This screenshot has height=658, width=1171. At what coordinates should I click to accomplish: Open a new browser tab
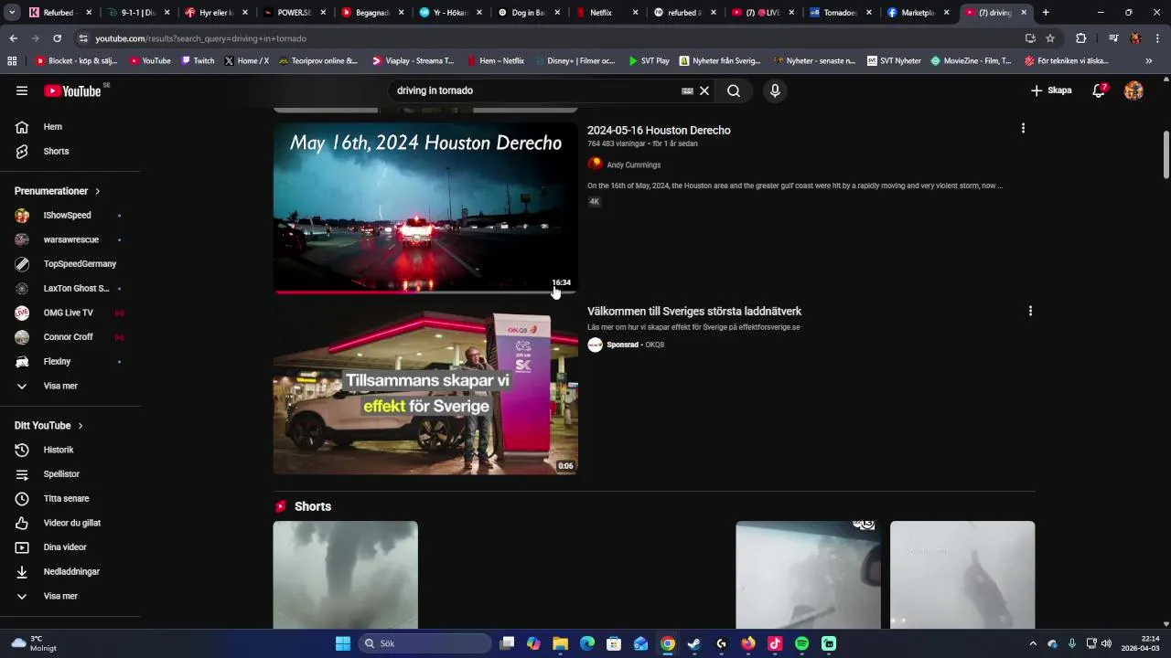(x=1046, y=13)
